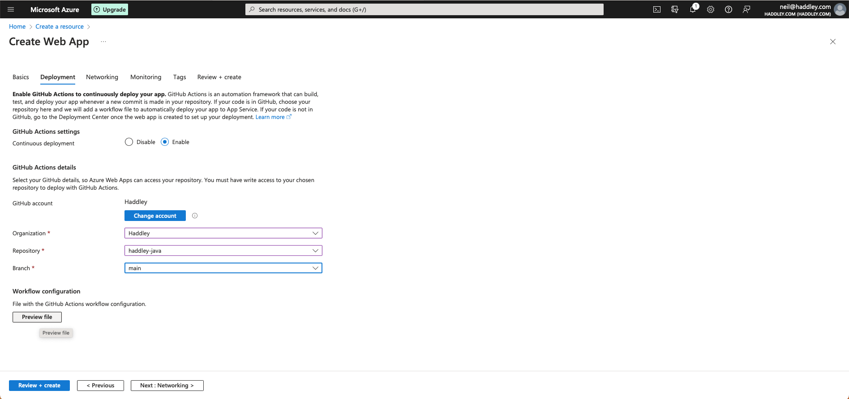Expand the Branch dropdown showing main
Image resolution: width=849 pixels, height=399 pixels.
click(x=223, y=268)
